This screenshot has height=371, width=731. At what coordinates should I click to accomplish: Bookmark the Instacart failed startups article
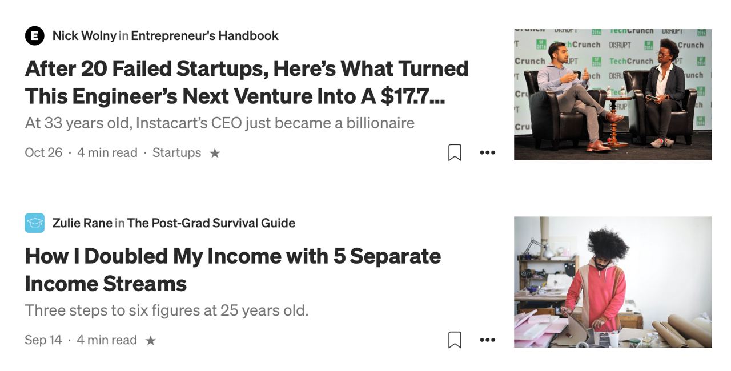tap(455, 152)
